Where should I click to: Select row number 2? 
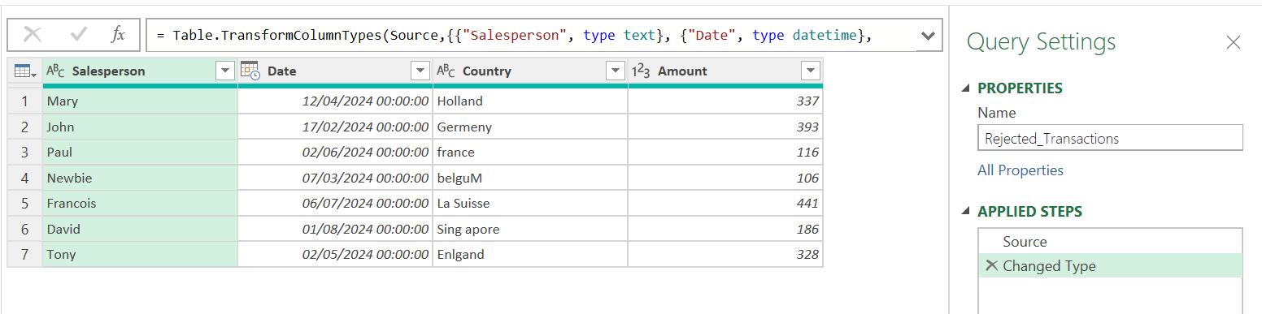pos(25,127)
